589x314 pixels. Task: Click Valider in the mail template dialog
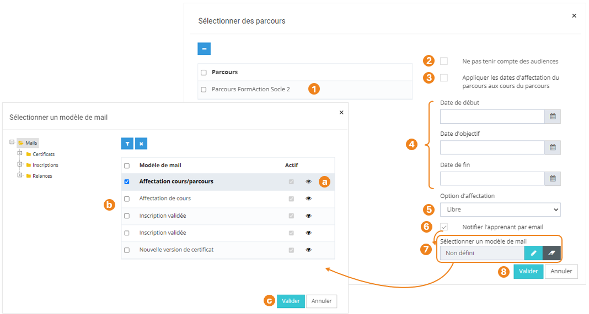[291, 301]
